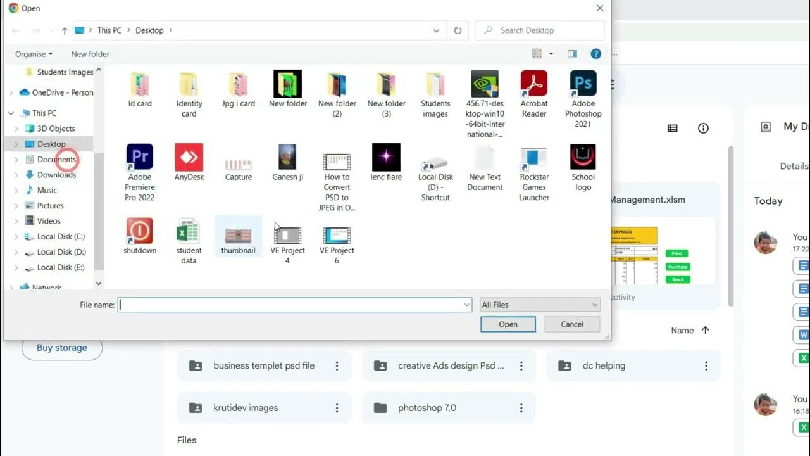Screen dimensions: 810x456
Task: Select the Identity card folder
Action: click(x=189, y=94)
